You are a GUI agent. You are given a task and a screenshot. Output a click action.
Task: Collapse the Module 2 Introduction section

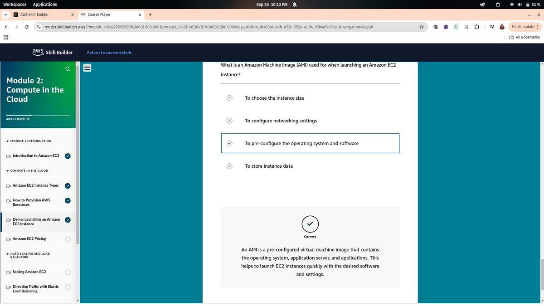pyautogui.click(x=29, y=141)
